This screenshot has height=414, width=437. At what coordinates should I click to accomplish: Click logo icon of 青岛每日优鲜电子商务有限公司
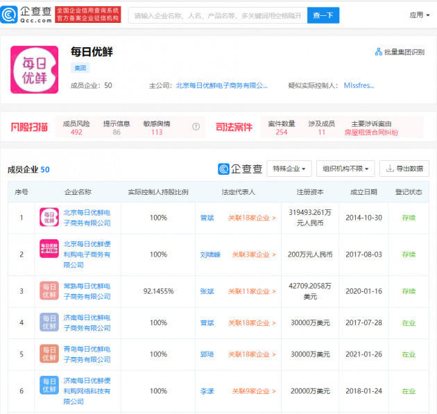(49, 354)
